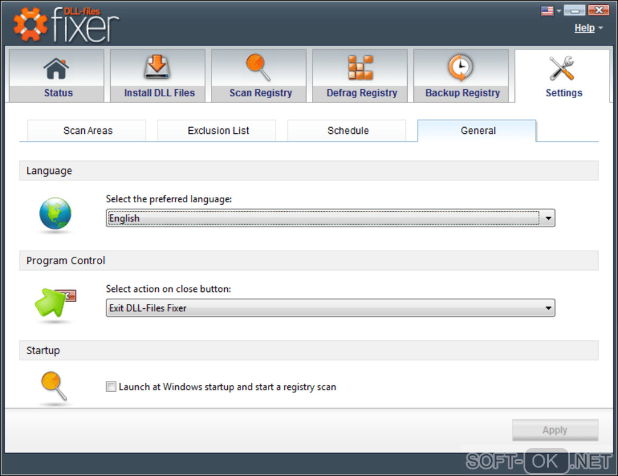618x476 pixels.
Task: Click the DLL-files fixer lifebuoy logo
Action: click(30, 24)
